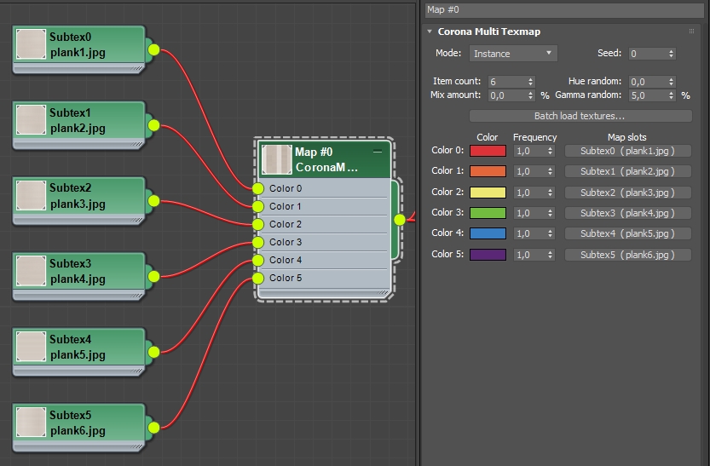Click the output socket of Subtex5 node
This screenshot has height=466, width=710.
pyautogui.click(x=154, y=427)
